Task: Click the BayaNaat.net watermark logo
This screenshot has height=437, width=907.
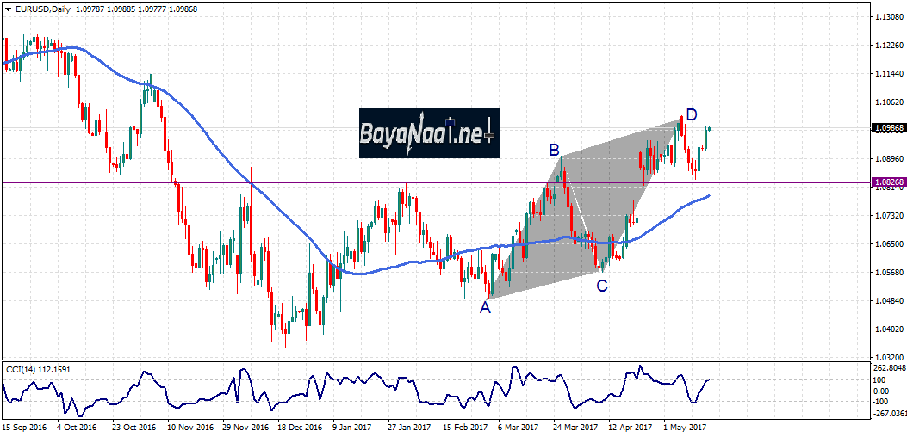Action: tap(428, 132)
